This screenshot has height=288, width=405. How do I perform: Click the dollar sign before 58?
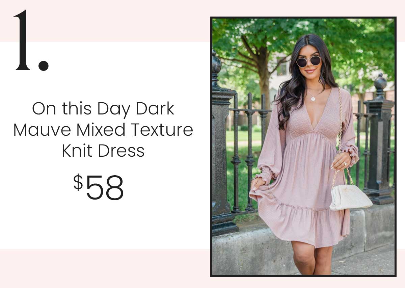pyautogui.click(x=78, y=183)
